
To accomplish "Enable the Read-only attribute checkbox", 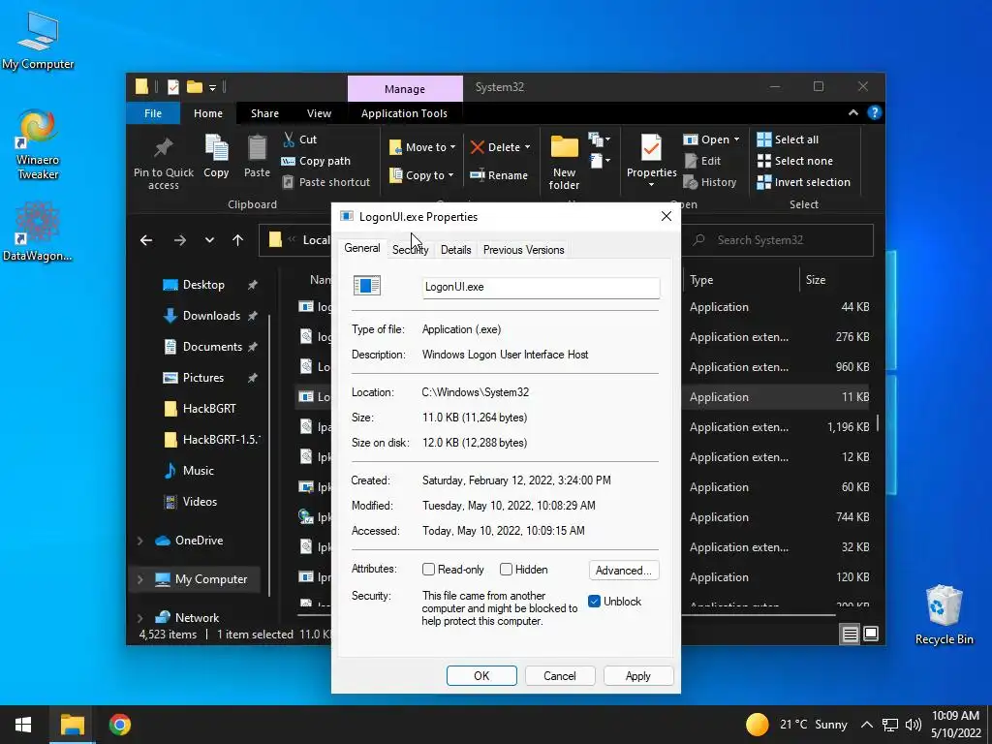I will tap(428, 570).
